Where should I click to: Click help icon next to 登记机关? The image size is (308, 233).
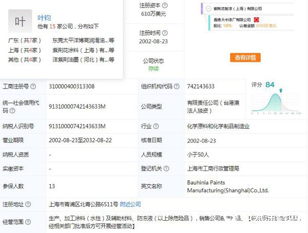tap(166, 168)
